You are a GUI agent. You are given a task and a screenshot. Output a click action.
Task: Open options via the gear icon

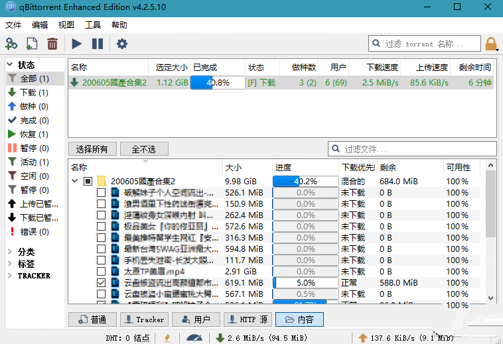pyautogui.click(x=121, y=44)
